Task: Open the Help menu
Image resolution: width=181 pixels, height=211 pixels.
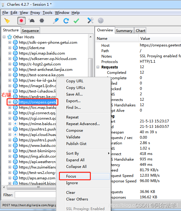Action: coord(75,13)
